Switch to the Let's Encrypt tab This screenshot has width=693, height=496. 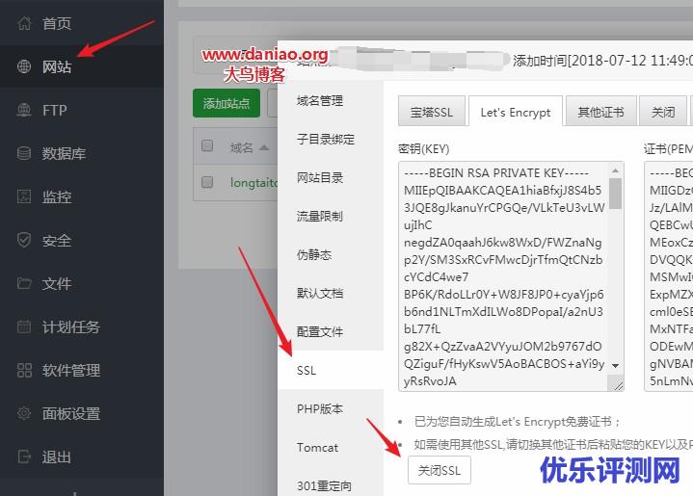click(x=516, y=112)
